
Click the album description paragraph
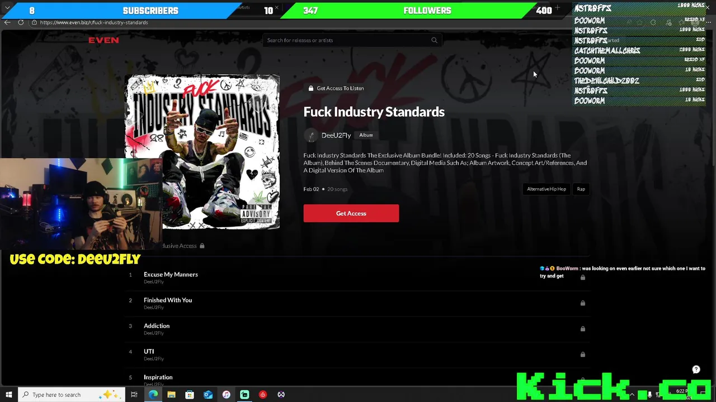[445, 163]
